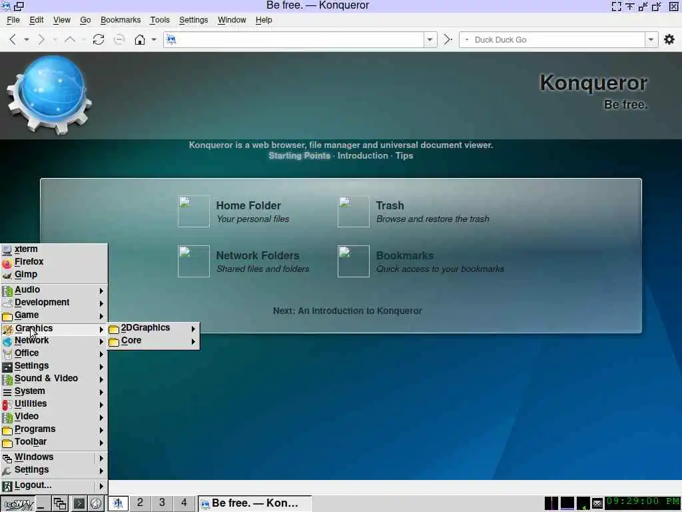Open the Settings menu in menu bar
Image resolution: width=682 pixels, height=512 pixels.
tap(194, 20)
